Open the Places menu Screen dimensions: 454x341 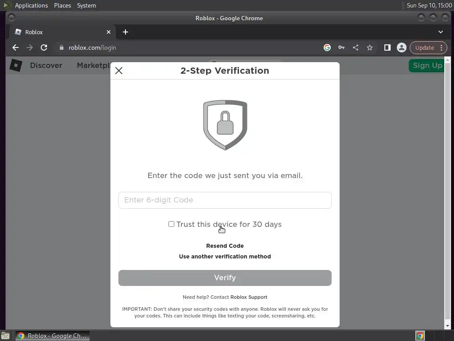[62, 5]
